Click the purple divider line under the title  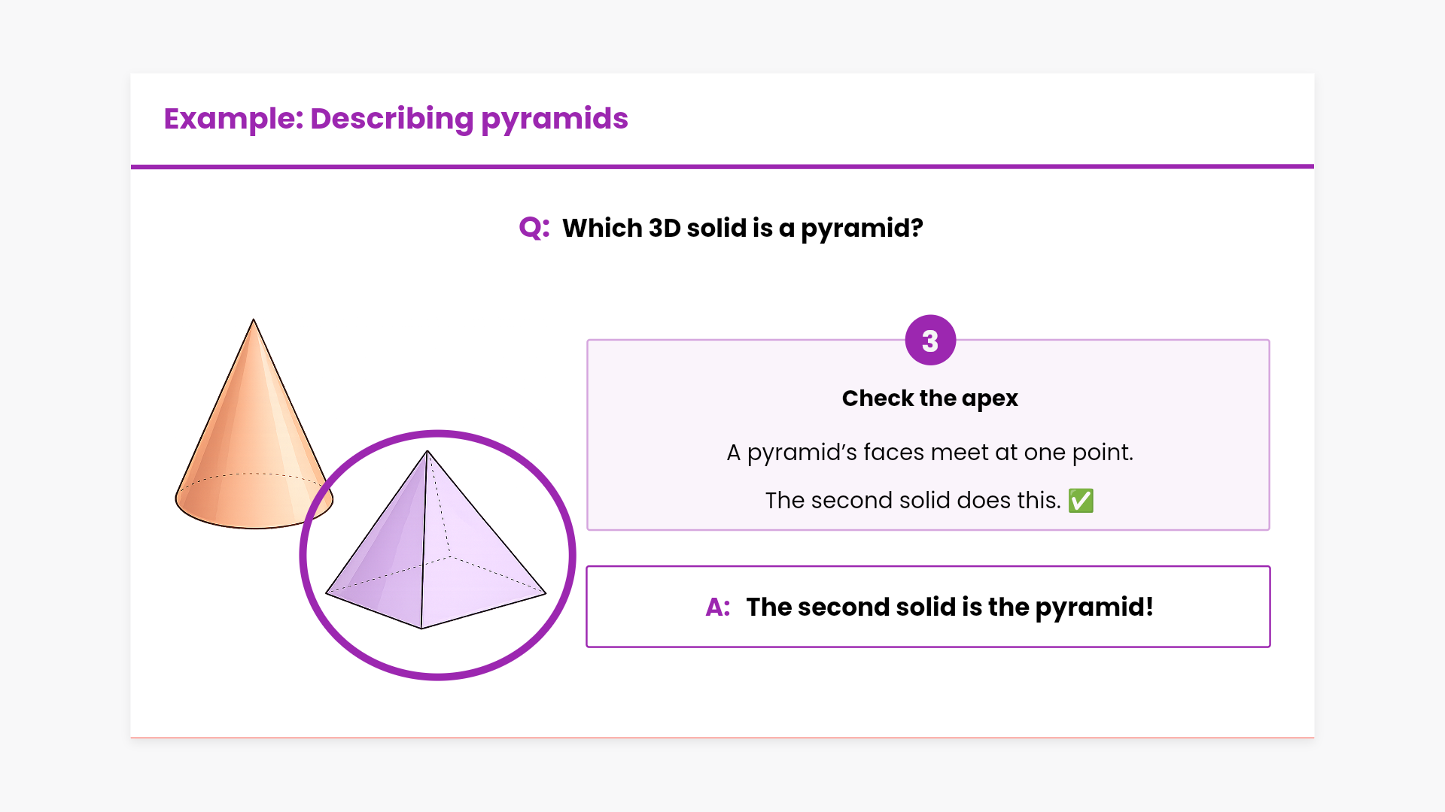(722, 166)
